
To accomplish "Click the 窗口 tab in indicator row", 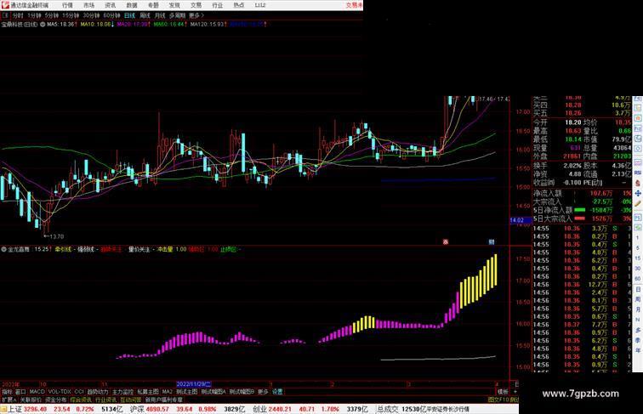I will point(20,392).
